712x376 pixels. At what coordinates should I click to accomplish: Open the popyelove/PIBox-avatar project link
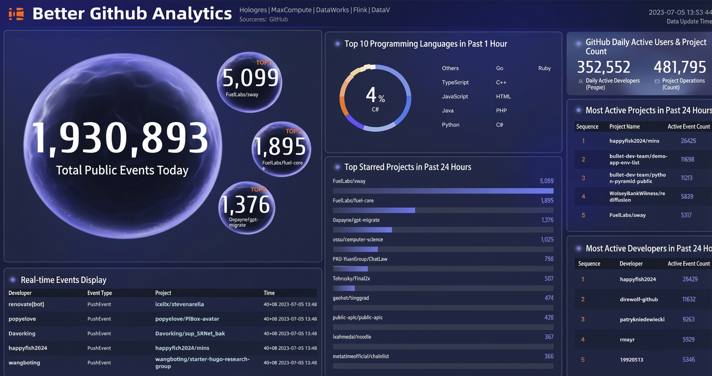pos(187,319)
